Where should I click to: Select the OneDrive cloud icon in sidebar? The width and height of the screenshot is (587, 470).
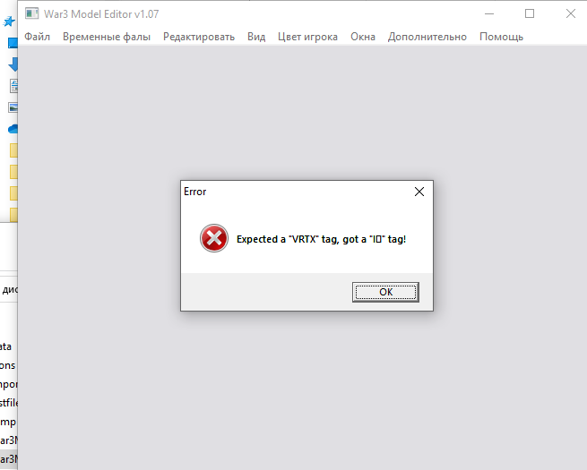click(x=13, y=129)
